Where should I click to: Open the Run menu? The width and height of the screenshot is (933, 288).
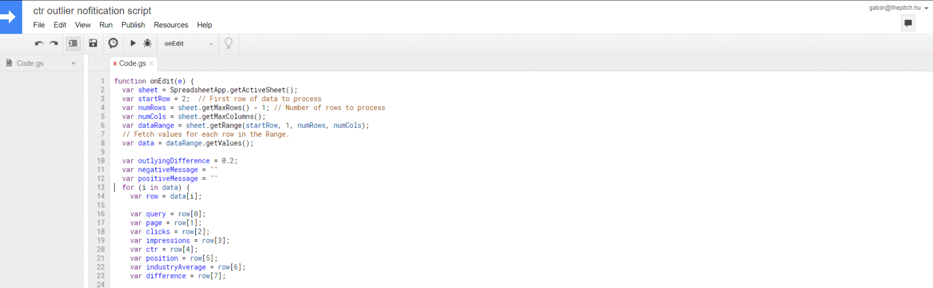pos(106,25)
